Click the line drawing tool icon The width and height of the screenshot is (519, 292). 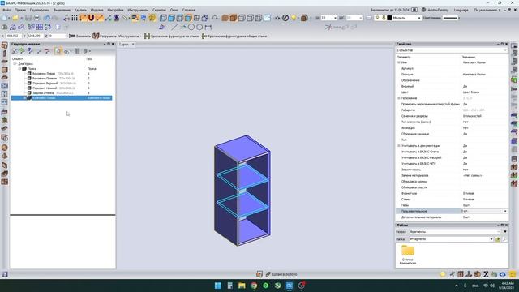174,27
